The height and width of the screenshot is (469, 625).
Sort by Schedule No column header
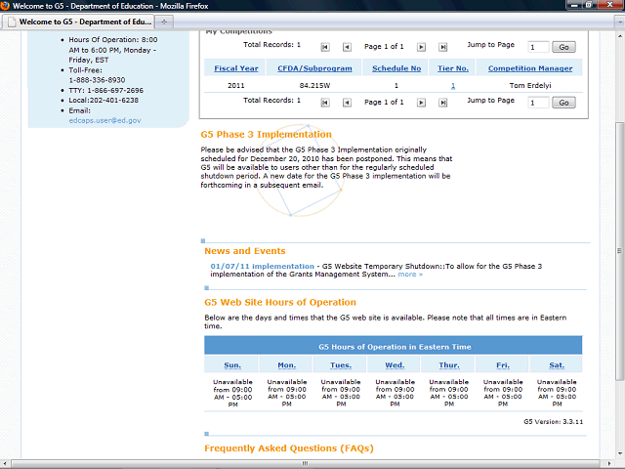pos(396,68)
